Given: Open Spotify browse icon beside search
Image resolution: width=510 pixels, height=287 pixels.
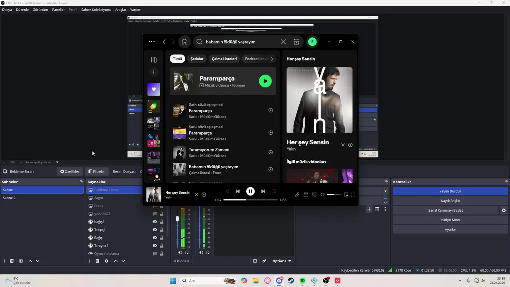Looking at the screenshot, I should tap(296, 41).
